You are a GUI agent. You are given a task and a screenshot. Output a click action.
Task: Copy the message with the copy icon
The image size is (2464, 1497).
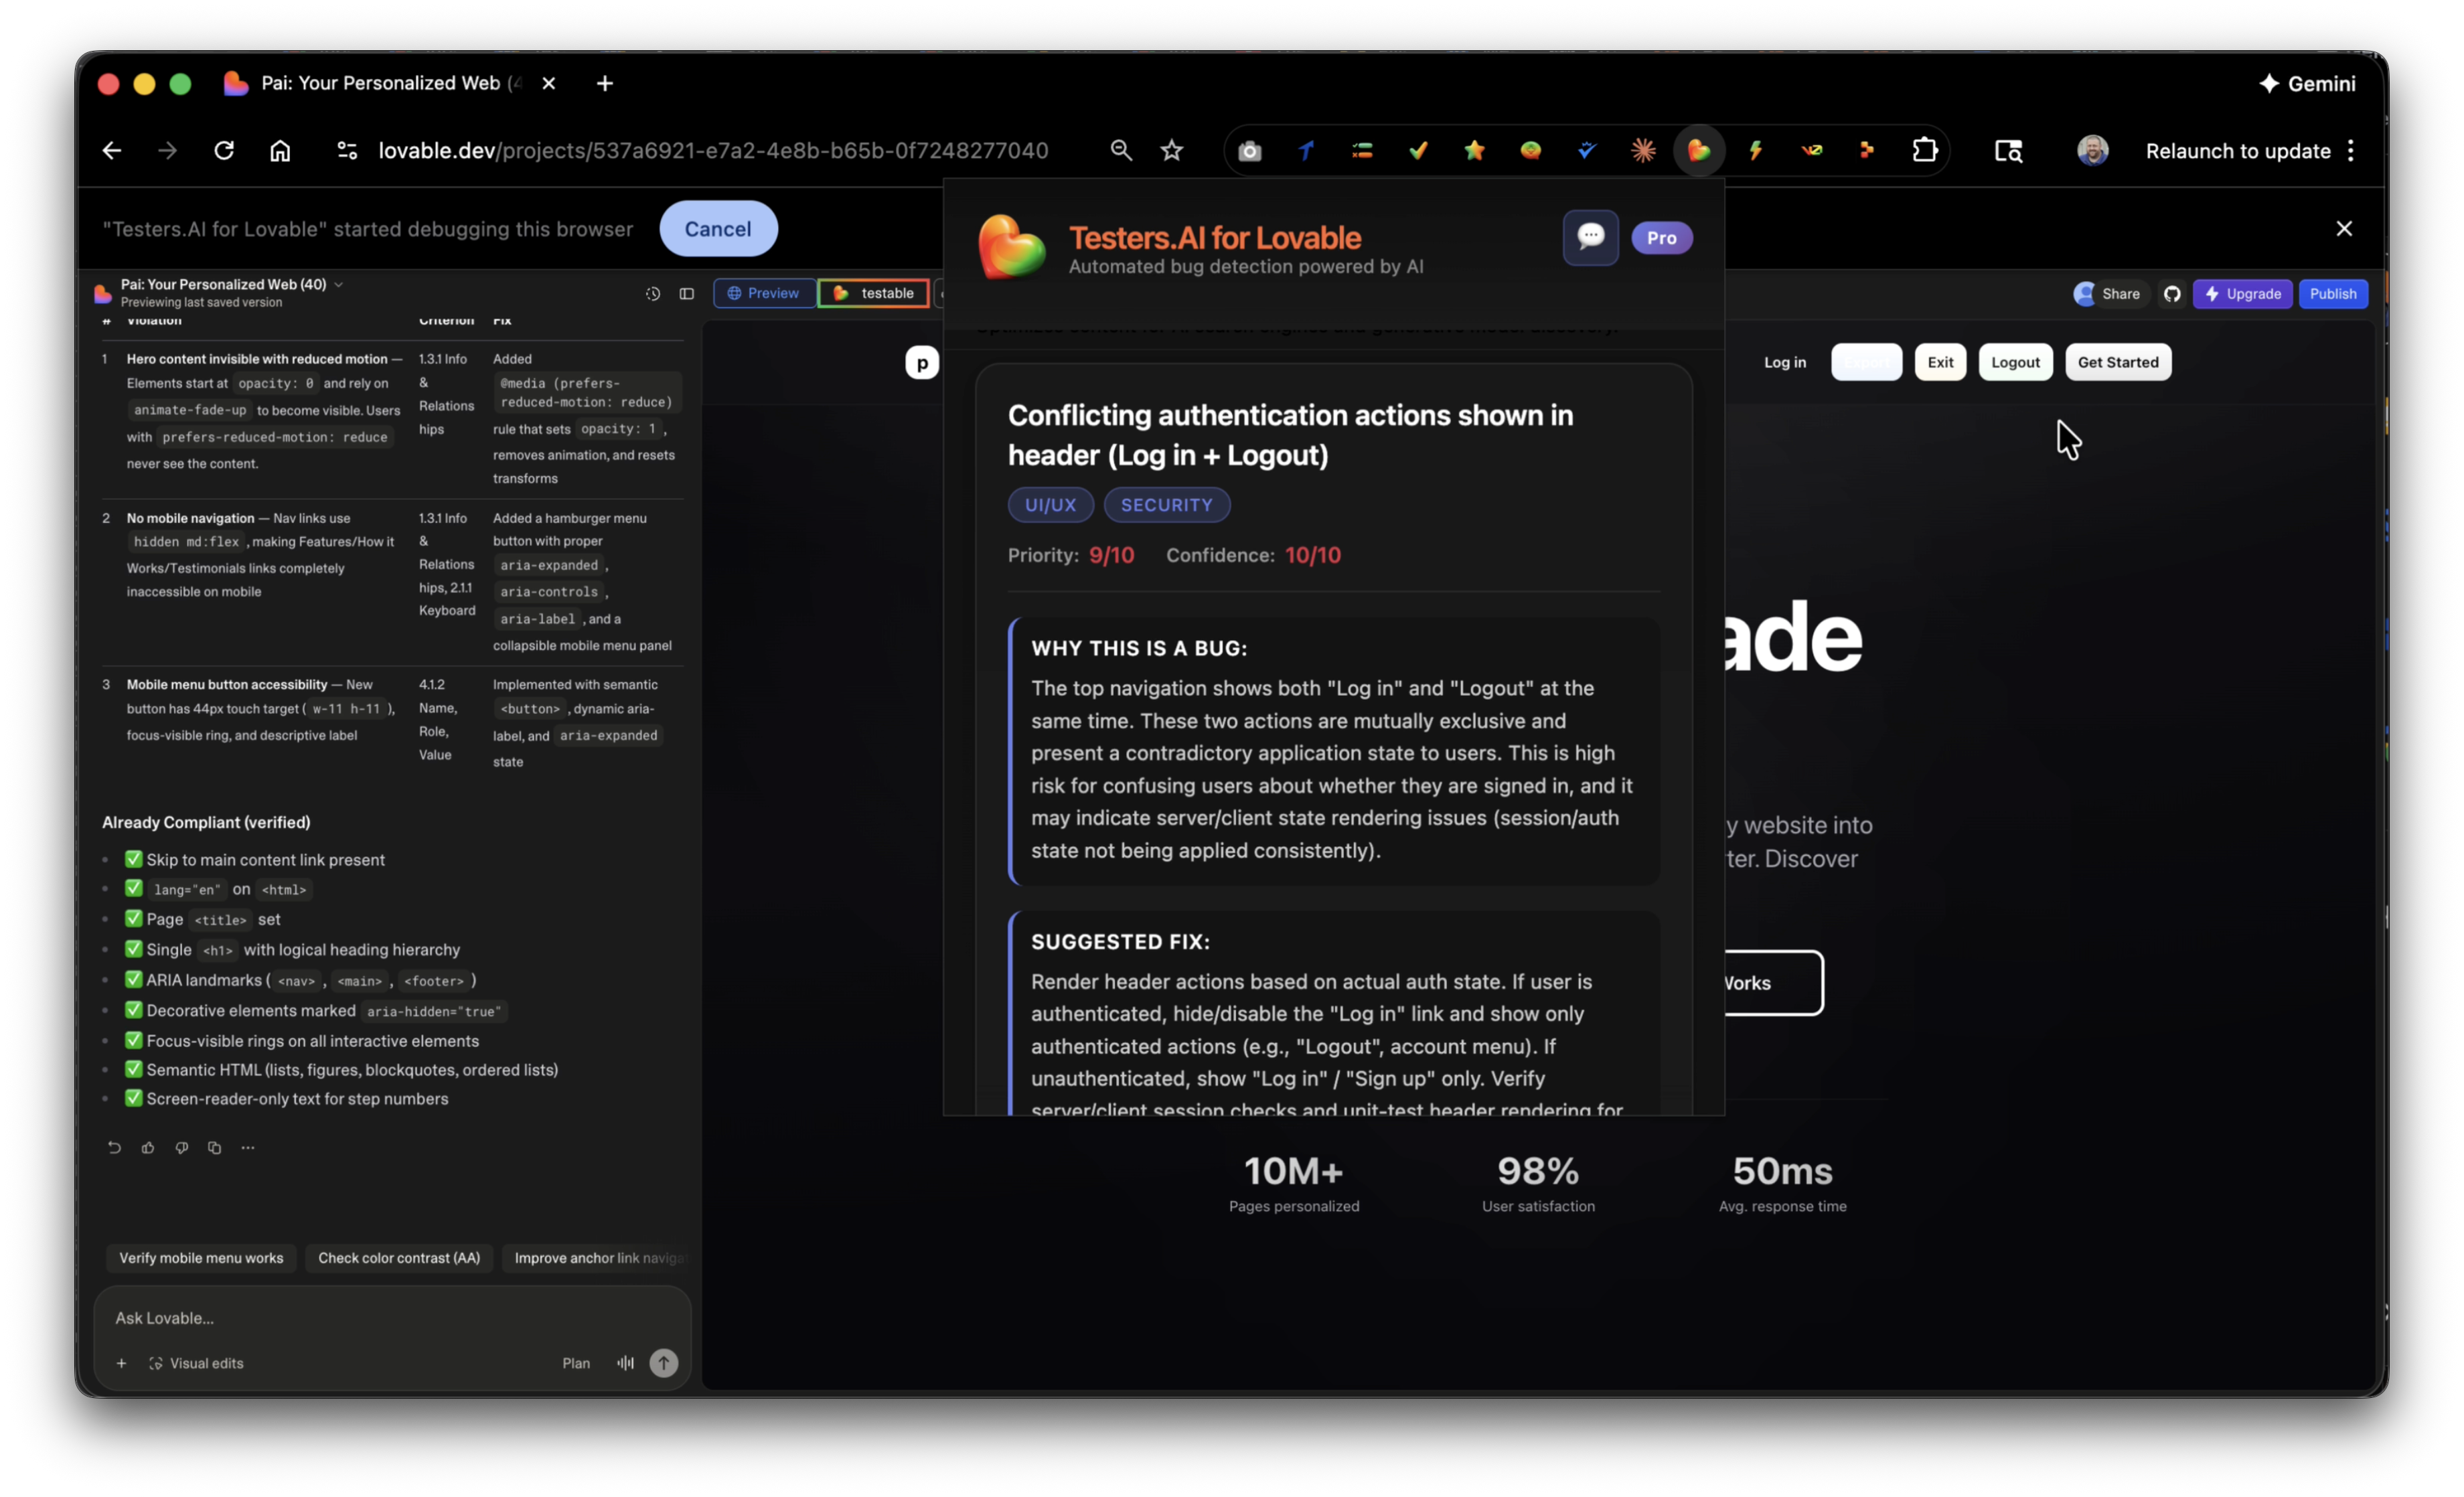click(214, 1148)
